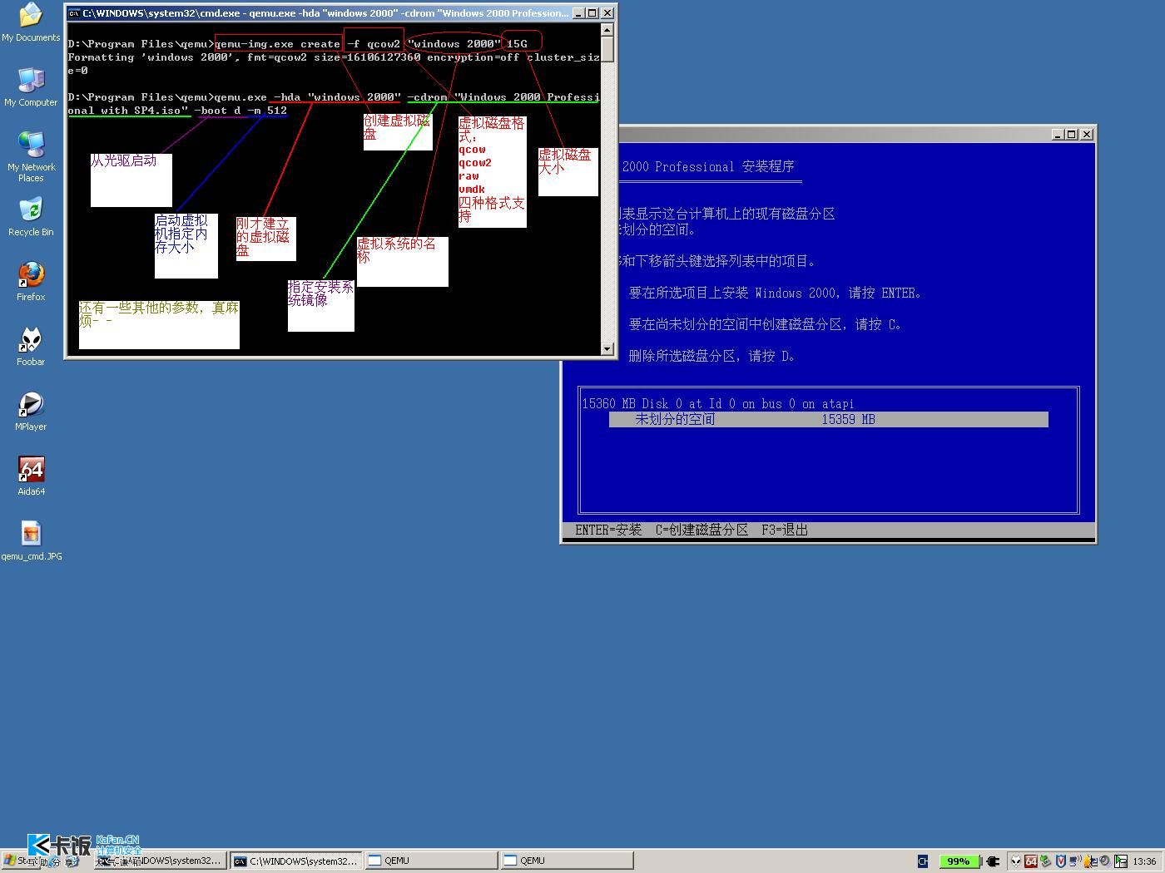The width and height of the screenshot is (1165, 873).
Task: Open the My Computer desktop icon
Action: [x=31, y=86]
